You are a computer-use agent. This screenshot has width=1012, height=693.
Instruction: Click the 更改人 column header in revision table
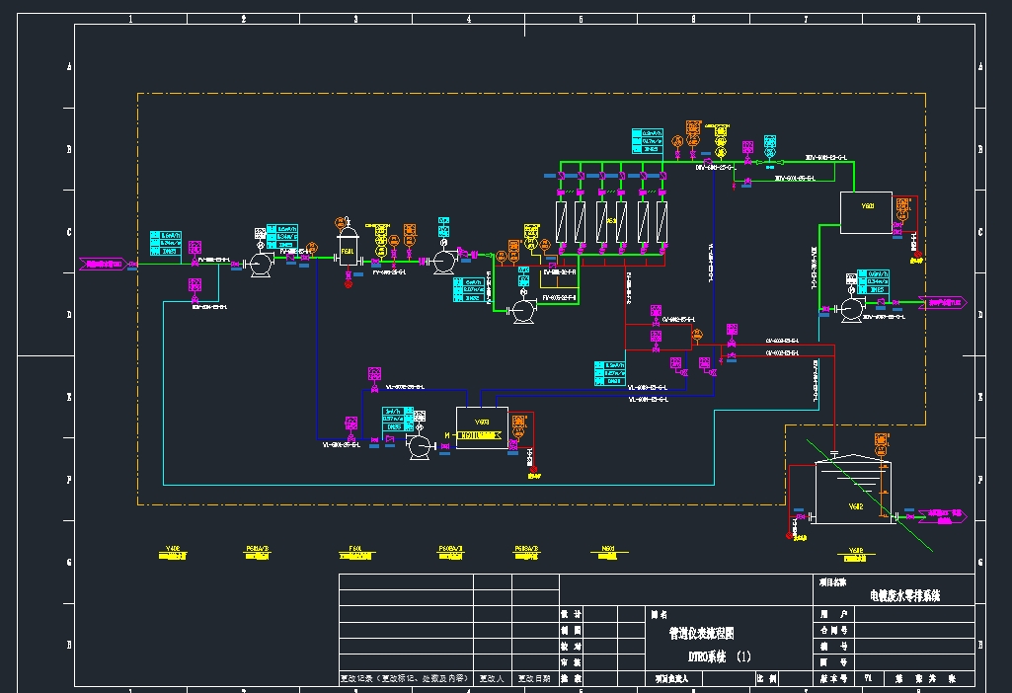[492, 678]
